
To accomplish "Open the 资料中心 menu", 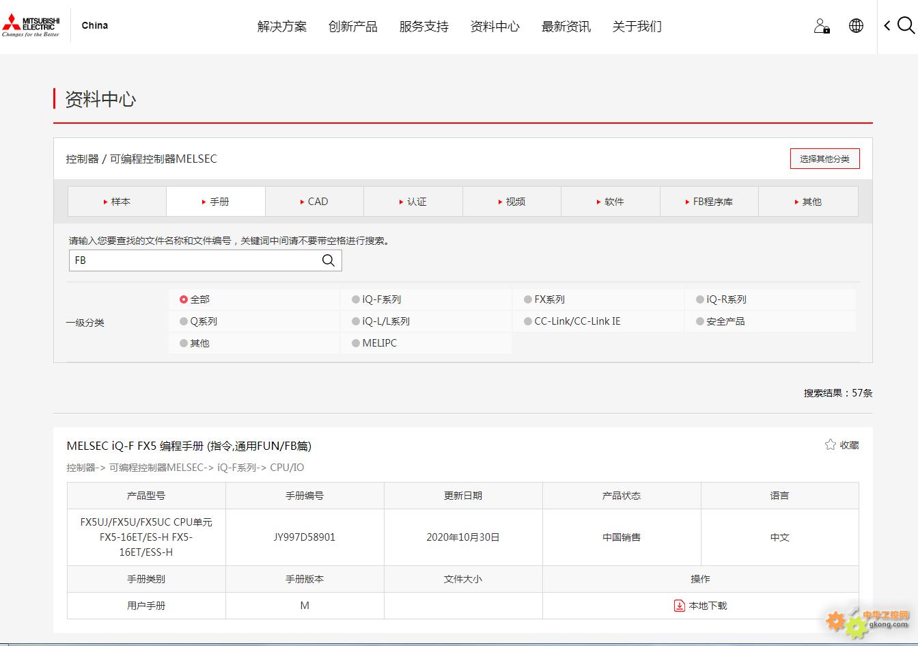I will [495, 27].
